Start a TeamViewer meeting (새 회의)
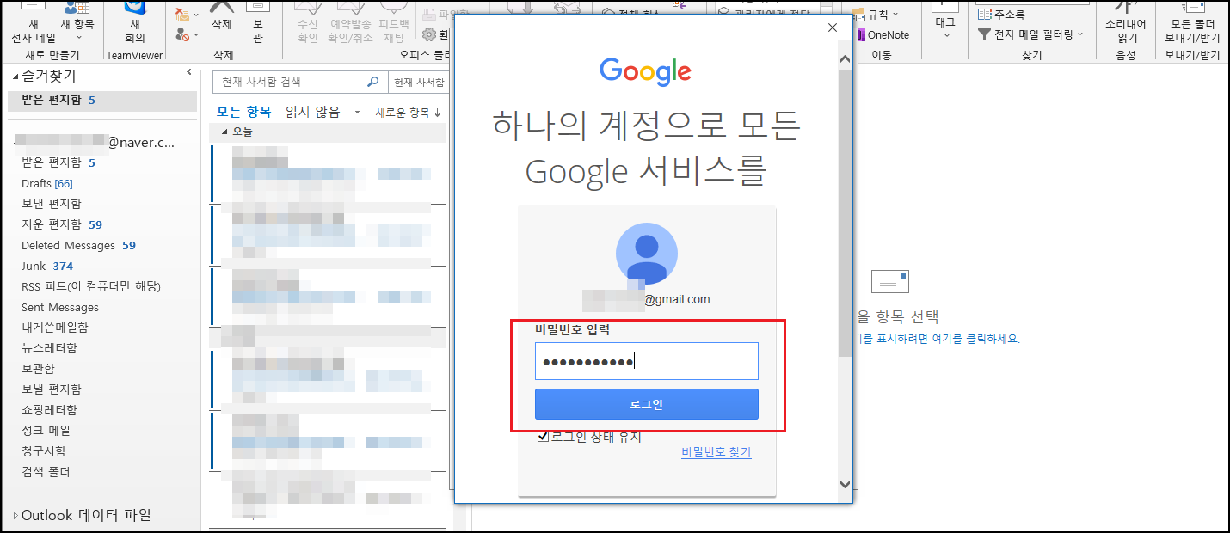Screen dimensions: 1230x533 [x=134, y=24]
